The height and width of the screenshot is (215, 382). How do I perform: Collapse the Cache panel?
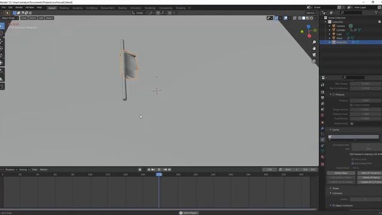pyautogui.click(x=331, y=130)
